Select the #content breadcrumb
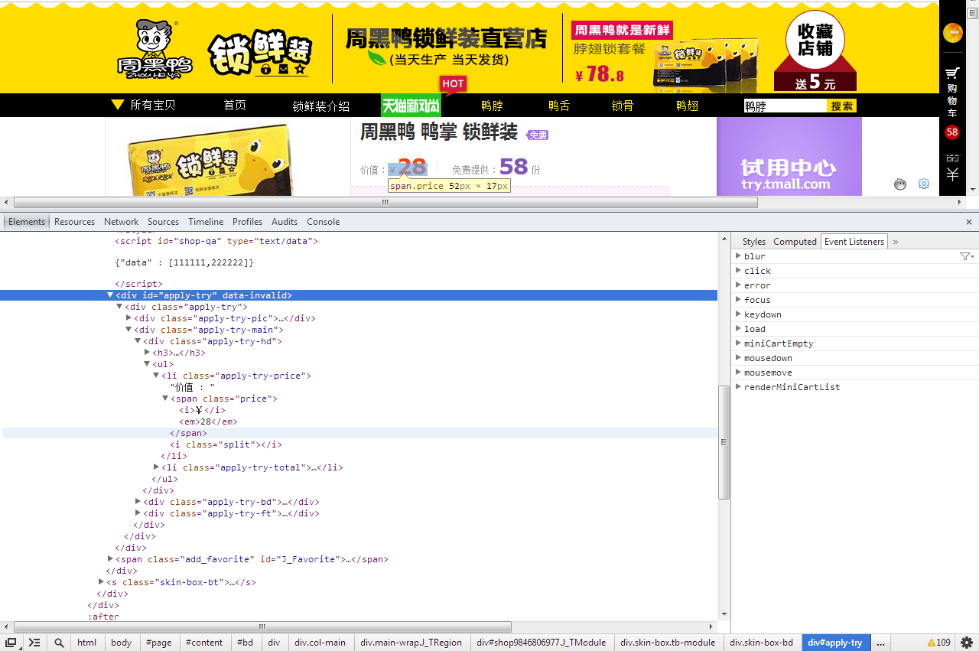This screenshot has height=651, width=979. pyautogui.click(x=204, y=643)
